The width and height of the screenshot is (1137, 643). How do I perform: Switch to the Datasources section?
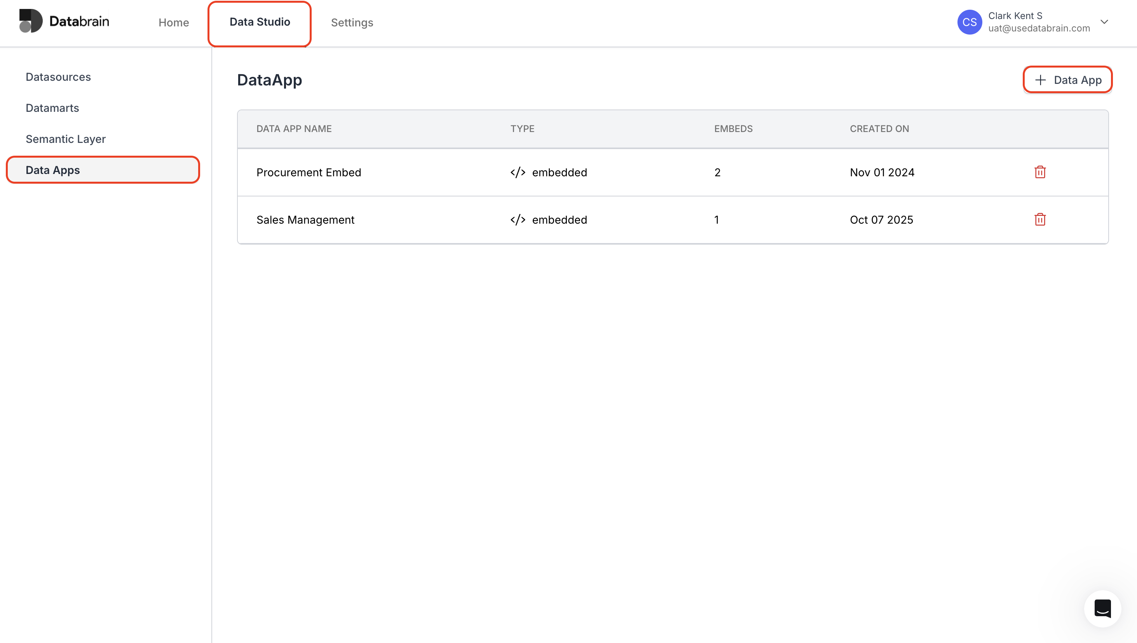pos(58,76)
